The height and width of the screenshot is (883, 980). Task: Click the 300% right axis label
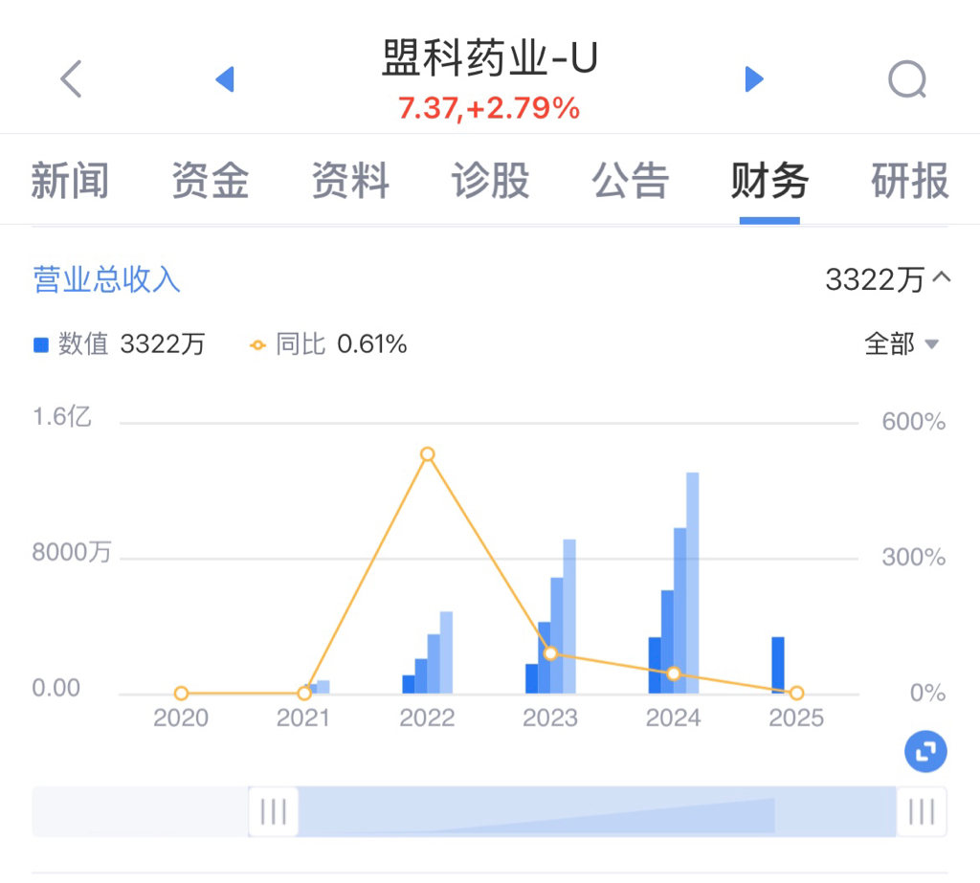914,558
